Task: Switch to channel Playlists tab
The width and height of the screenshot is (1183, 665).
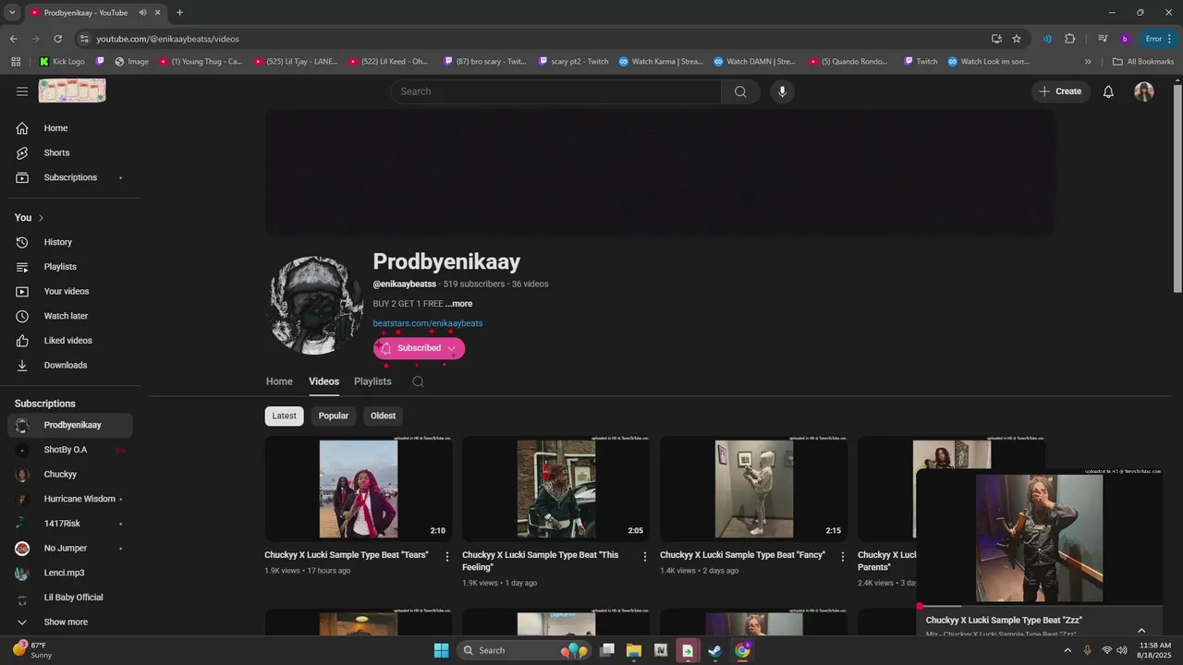Action: click(372, 381)
